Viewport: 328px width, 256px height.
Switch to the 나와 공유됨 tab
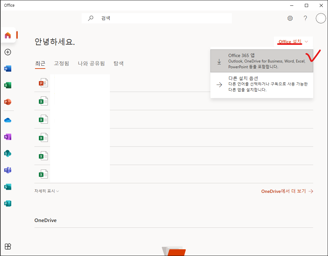click(91, 63)
